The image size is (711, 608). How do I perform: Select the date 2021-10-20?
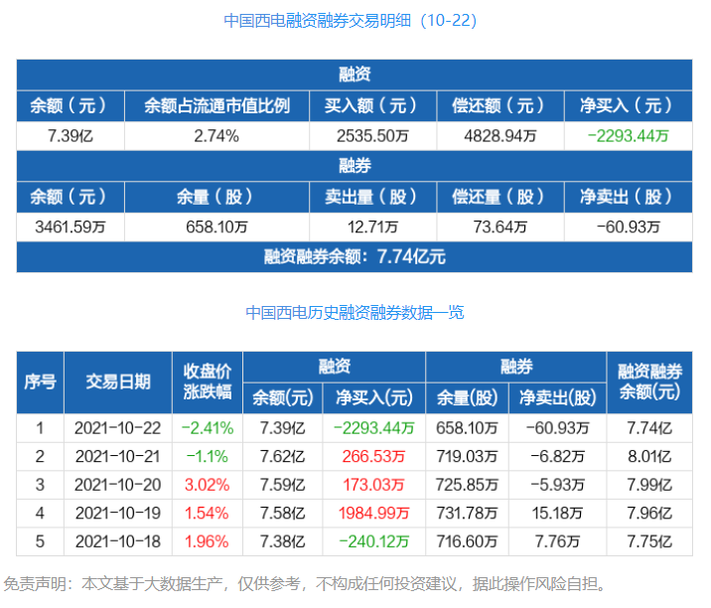(x=118, y=485)
